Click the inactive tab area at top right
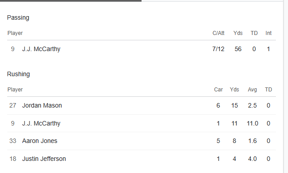Screen dimensions: 288x173 212,1
